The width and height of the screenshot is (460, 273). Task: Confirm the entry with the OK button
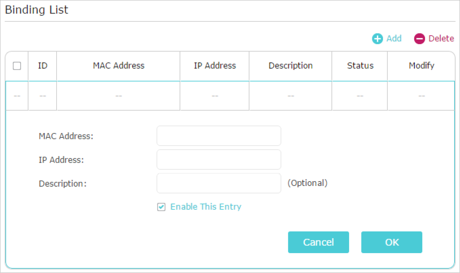coord(392,242)
